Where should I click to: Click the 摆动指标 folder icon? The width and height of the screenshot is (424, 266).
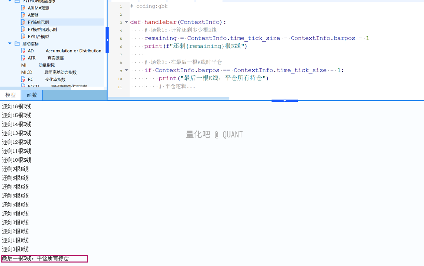[17, 44]
